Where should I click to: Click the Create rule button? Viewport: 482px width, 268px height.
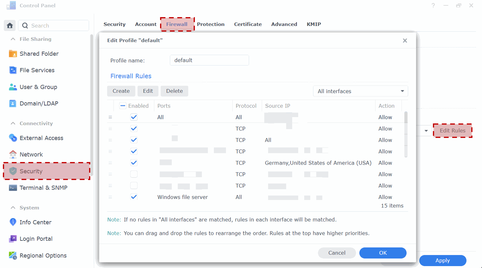coord(121,91)
